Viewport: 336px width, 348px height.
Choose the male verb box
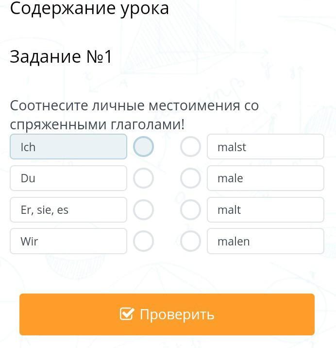(265, 178)
